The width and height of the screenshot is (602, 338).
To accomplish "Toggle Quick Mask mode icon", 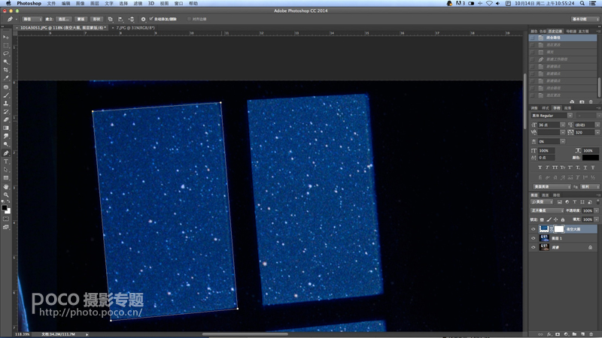I will [6, 219].
